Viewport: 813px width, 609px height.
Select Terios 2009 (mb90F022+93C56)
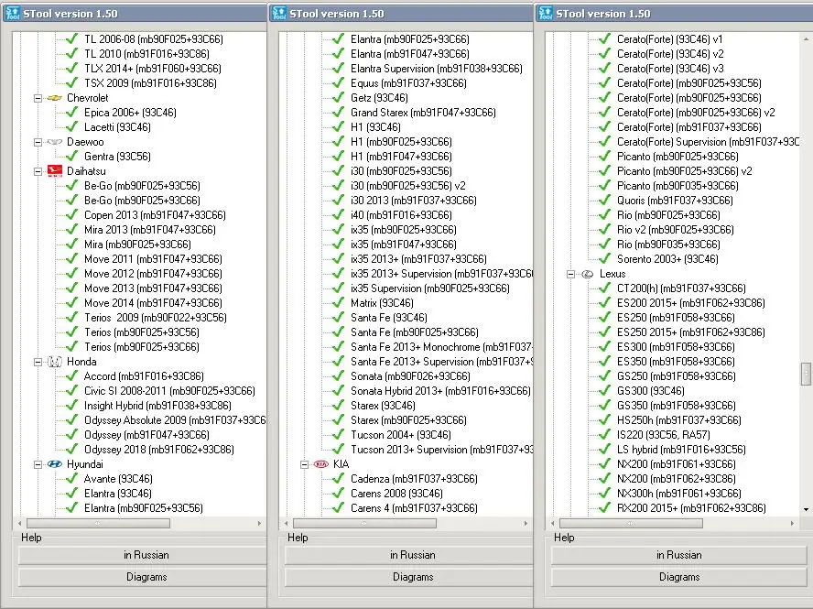click(156, 318)
